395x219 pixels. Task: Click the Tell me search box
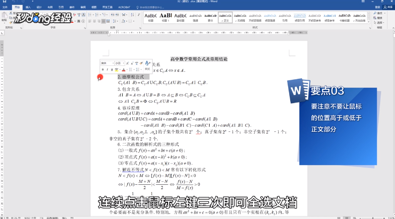point(150,7)
